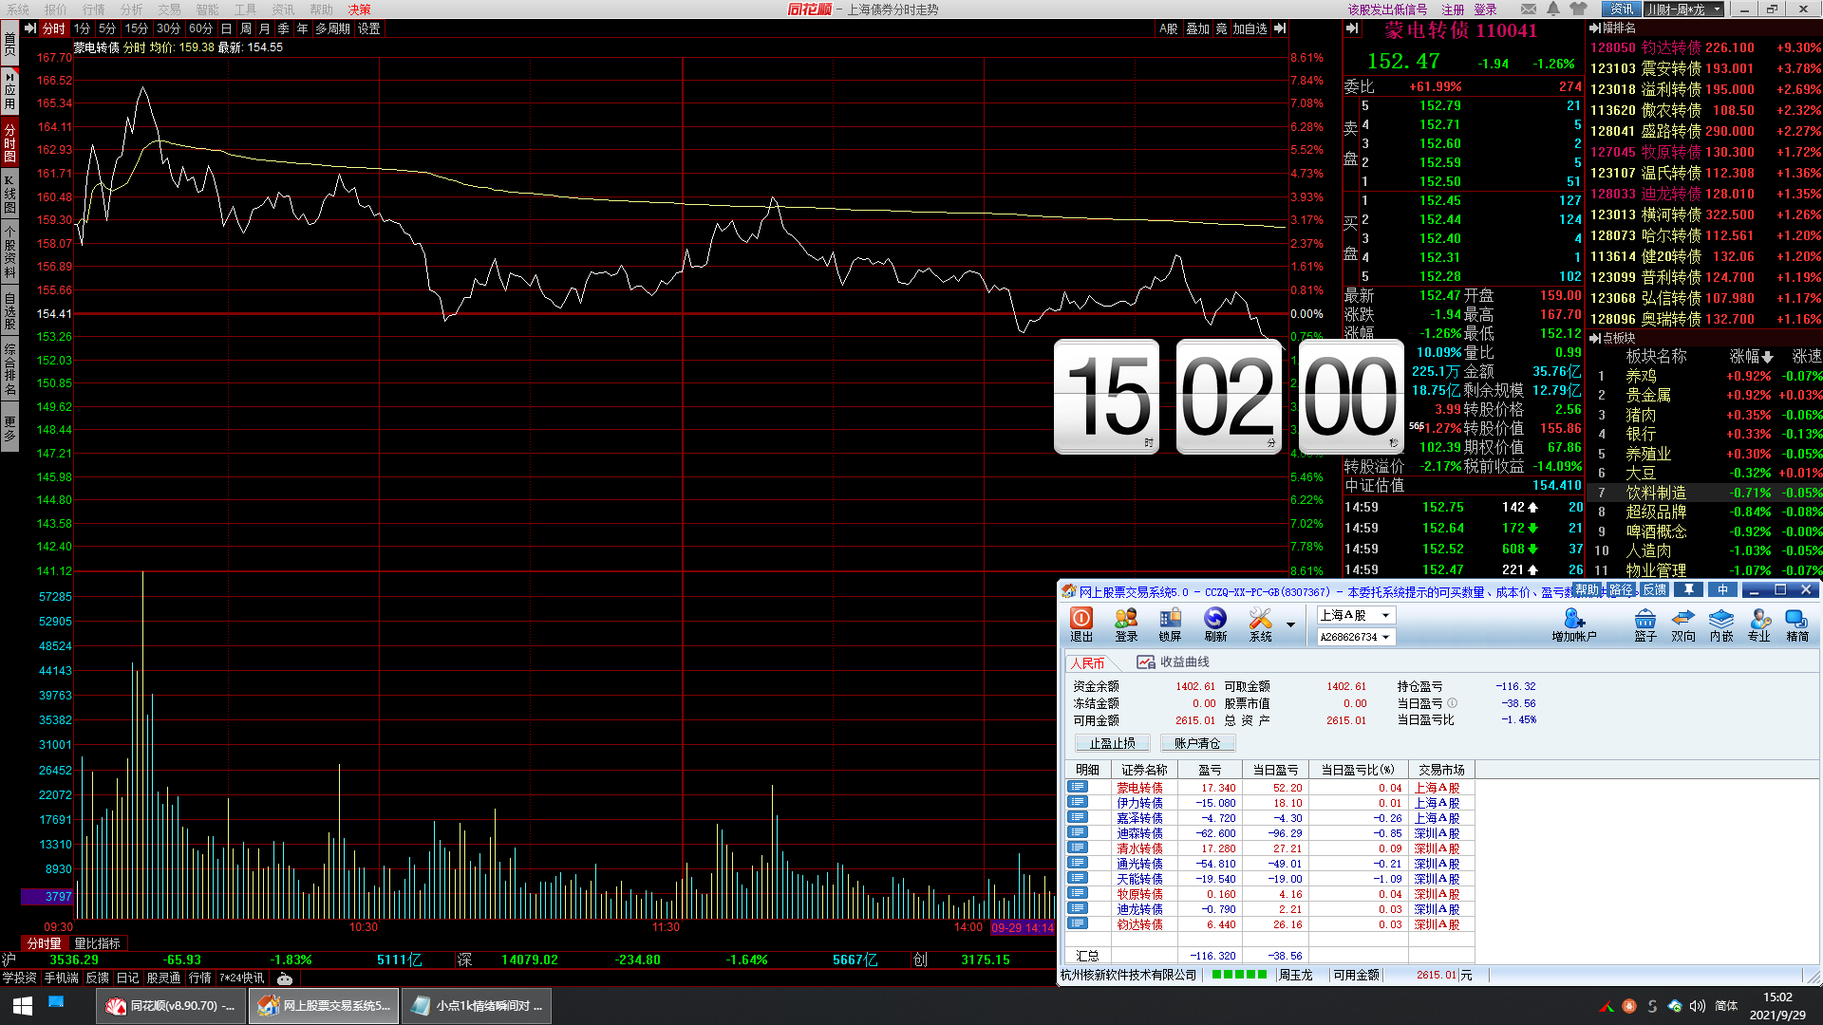1823x1025 pixels.
Task: Click the info icon next to 当日盈亏
Action: point(1453,703)
